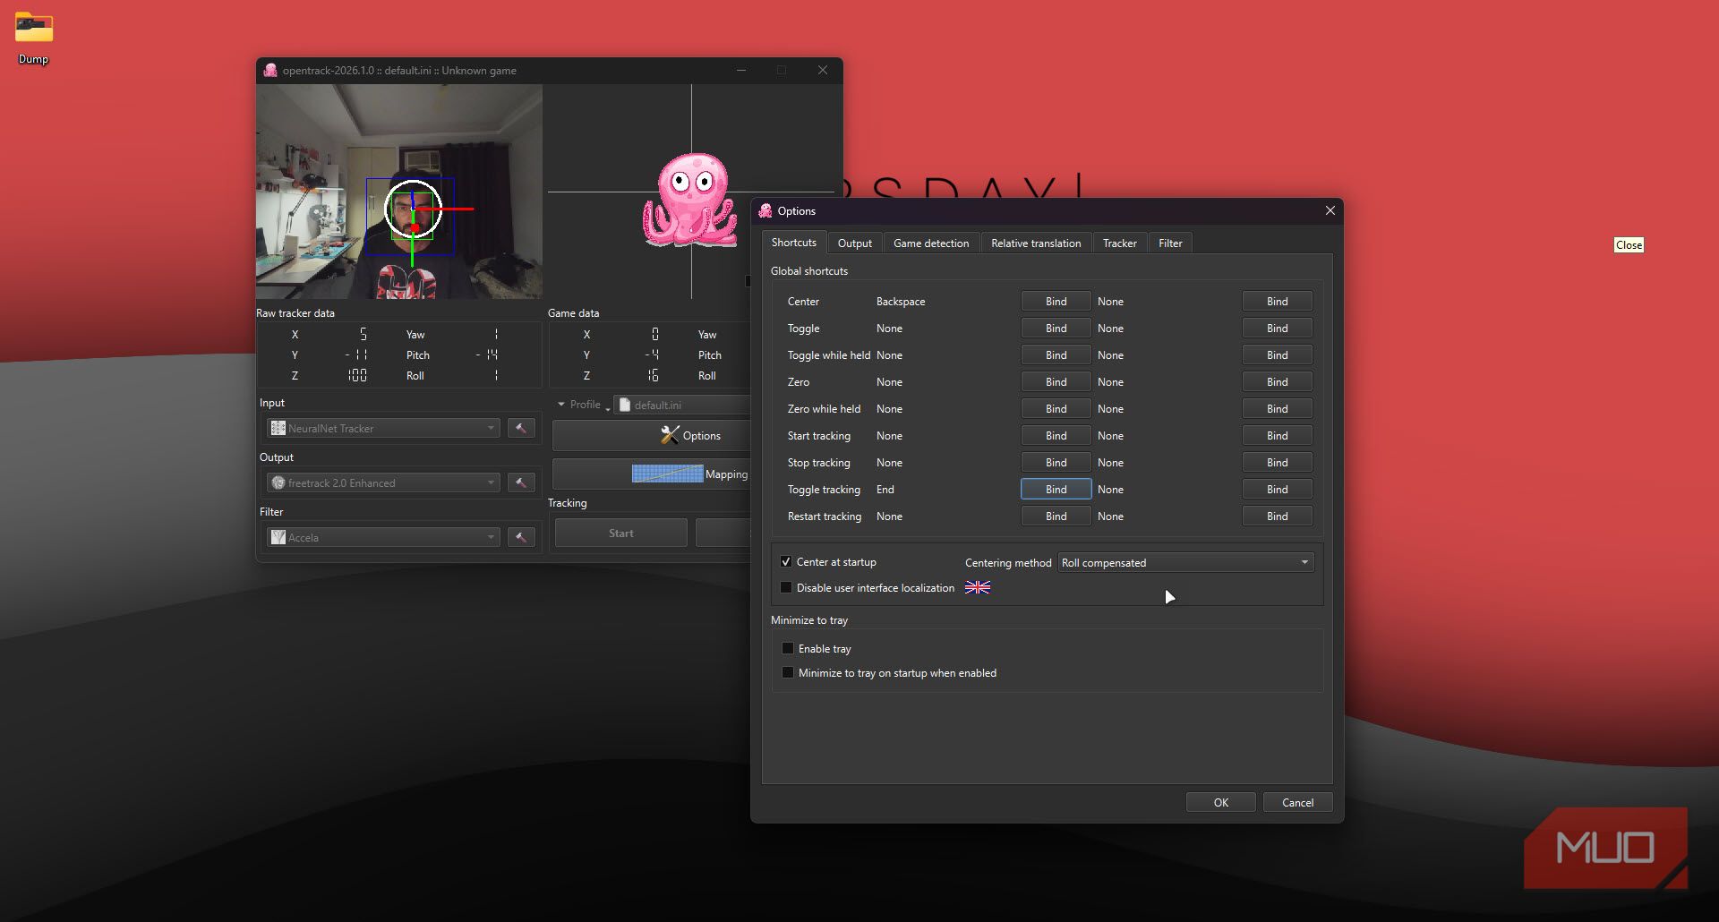Open the Mapping curve editor
The height and width of the screenshot is (922, 1719).
coord(652,474)
